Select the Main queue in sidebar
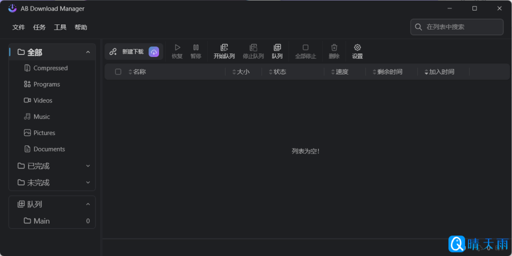512x256 pixels. coord(41,221)
